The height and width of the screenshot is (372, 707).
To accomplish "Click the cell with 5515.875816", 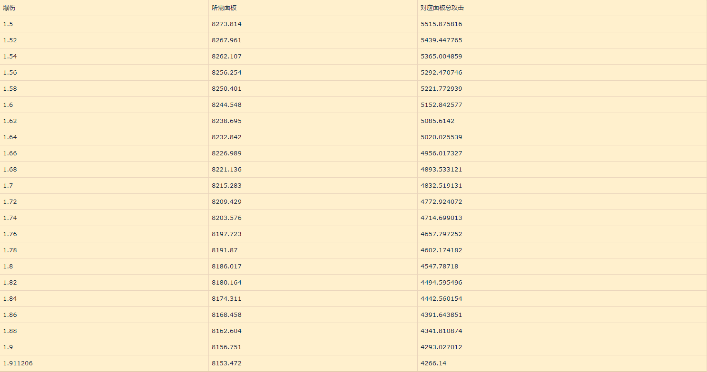I will point(562,24).
